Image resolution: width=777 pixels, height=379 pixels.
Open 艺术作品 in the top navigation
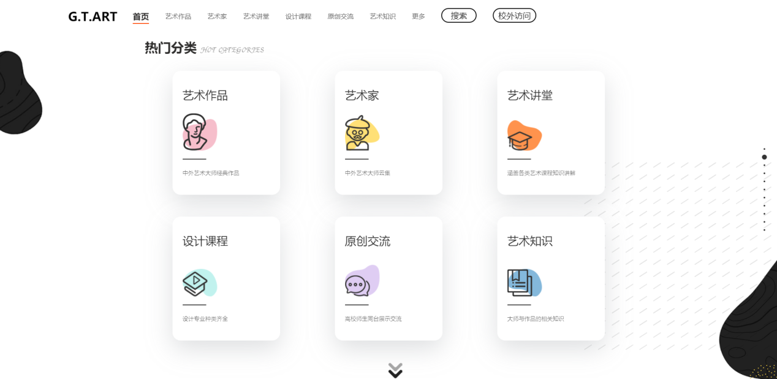178,17
